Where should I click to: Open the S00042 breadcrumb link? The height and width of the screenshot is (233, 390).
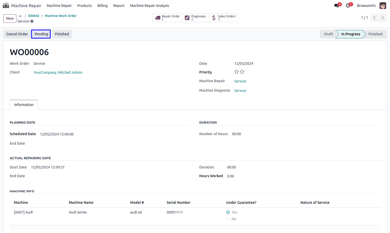pos(34,16)
